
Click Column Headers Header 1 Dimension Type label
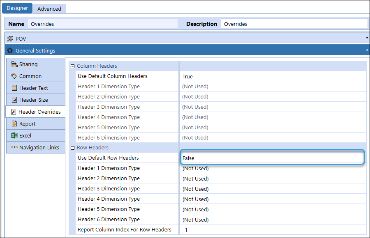point(109,87)
